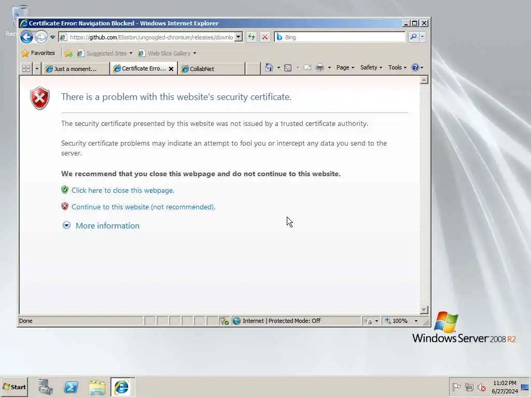Screen dimensions: 531x398
Task: Open recent pages dropdown beside navigation arrows
Action: point(52,37)
